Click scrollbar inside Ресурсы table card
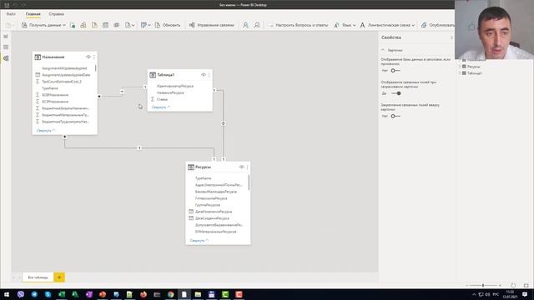The width and height of the screenshot is (534, 300). coord(249,182)
